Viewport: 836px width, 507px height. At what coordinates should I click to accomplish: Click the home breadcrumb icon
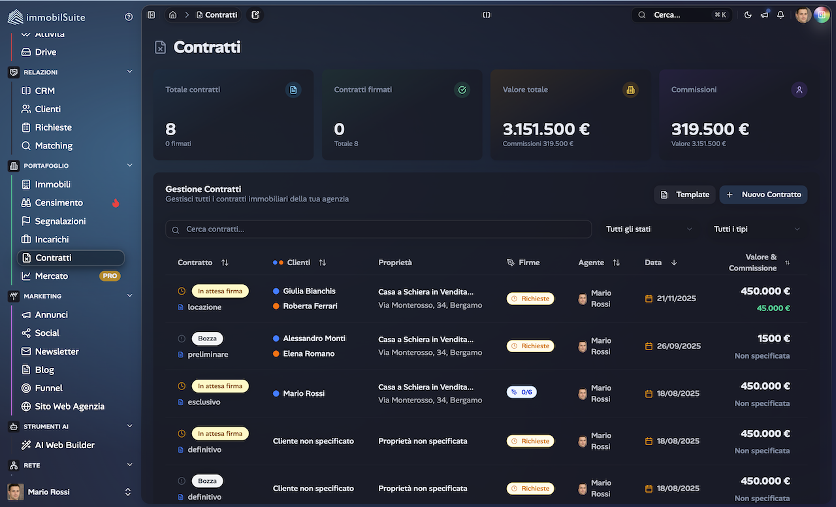point(172,15)
